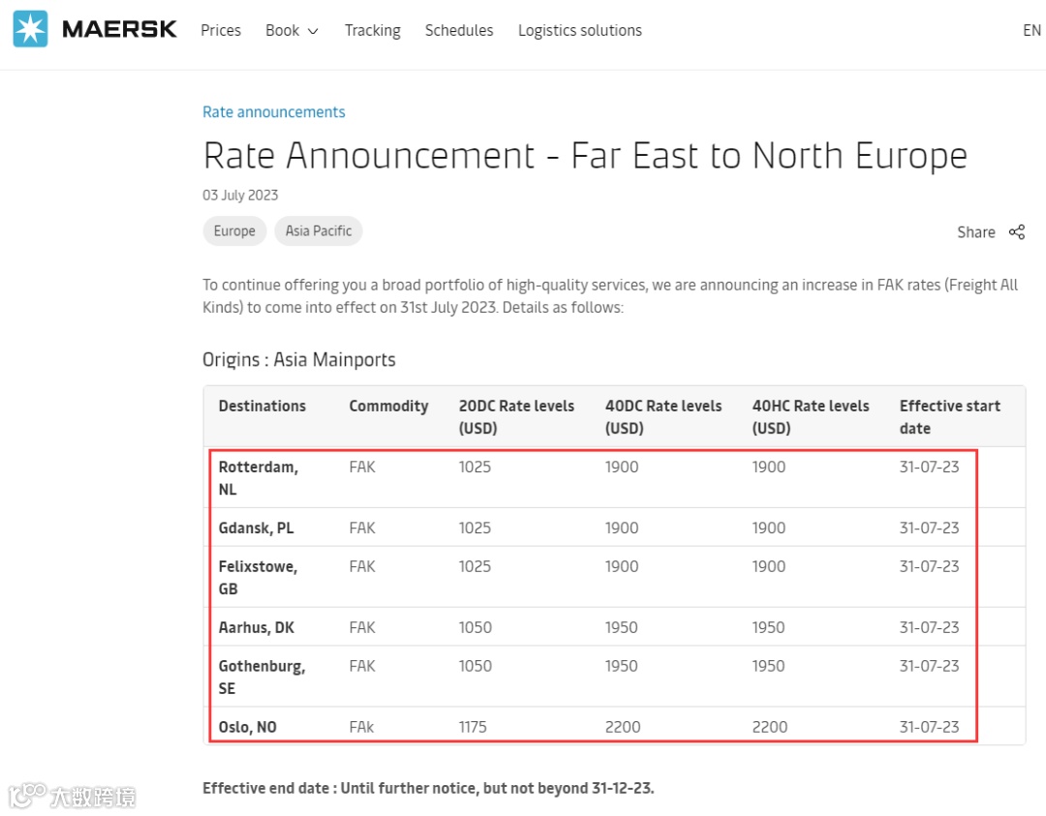Expand the Book dropdown menu
This screenshot has width=1046, height=816.
(x=292, y=30)
